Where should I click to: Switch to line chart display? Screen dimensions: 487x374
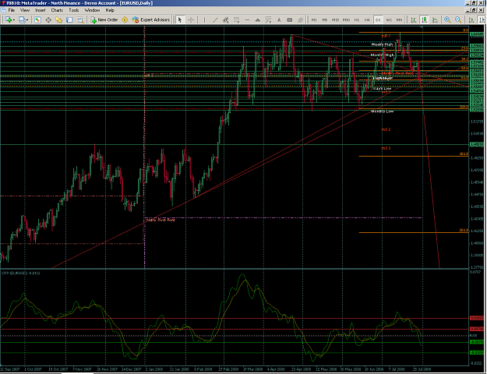(x=435, y=20)
